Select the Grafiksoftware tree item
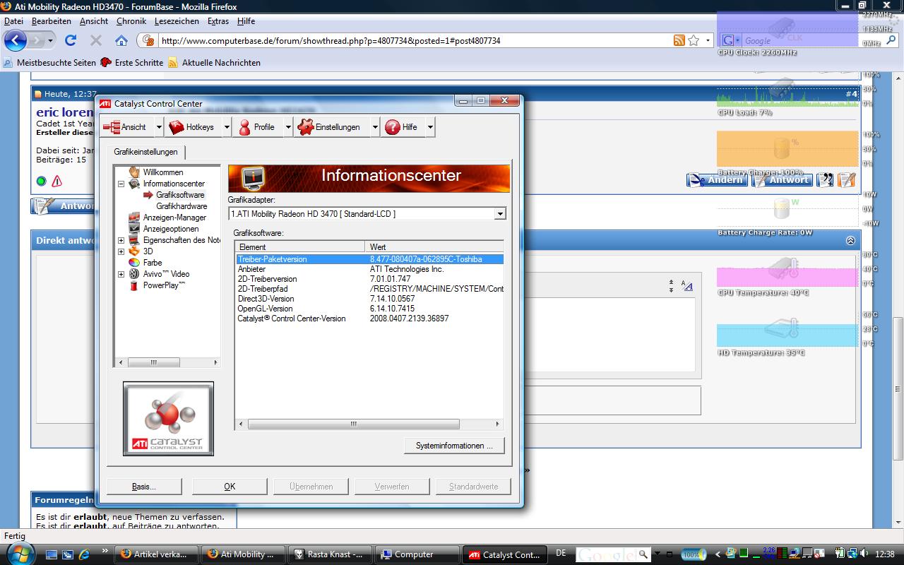Image resolution: width=904 pixels, height=565 pixels. point(180,195)
